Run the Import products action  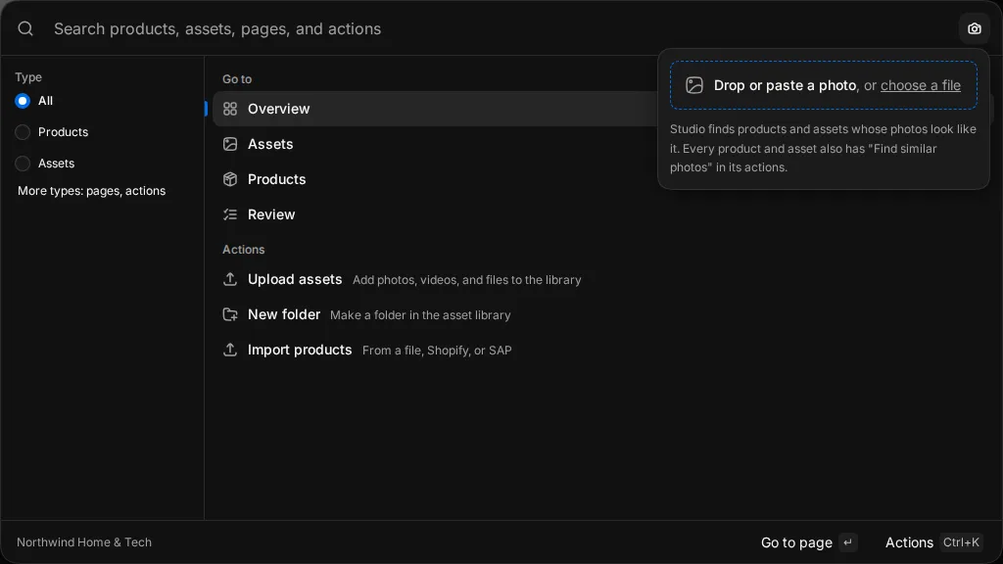[601, 350]
